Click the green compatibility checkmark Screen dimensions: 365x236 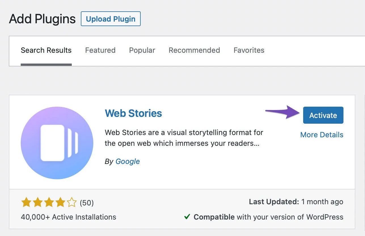click(x=187, y=217)
